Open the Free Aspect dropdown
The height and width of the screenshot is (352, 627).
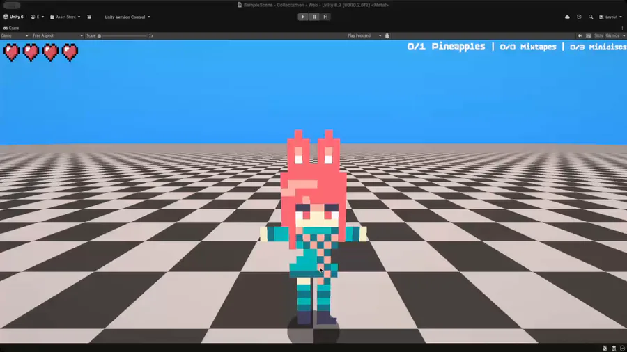click(57, 35)
